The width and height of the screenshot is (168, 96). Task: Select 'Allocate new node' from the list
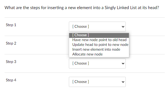tap(87, 54)
